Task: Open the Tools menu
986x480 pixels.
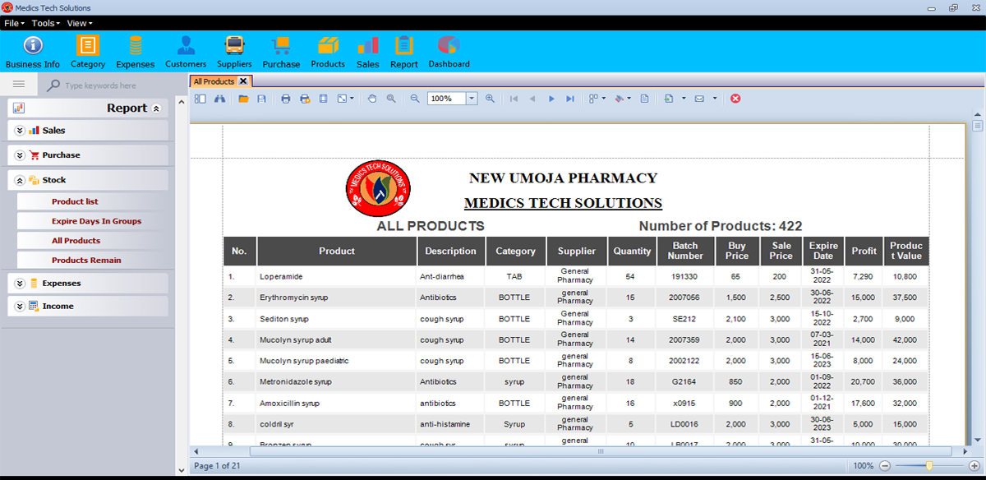Action: (x=44, y=23)
